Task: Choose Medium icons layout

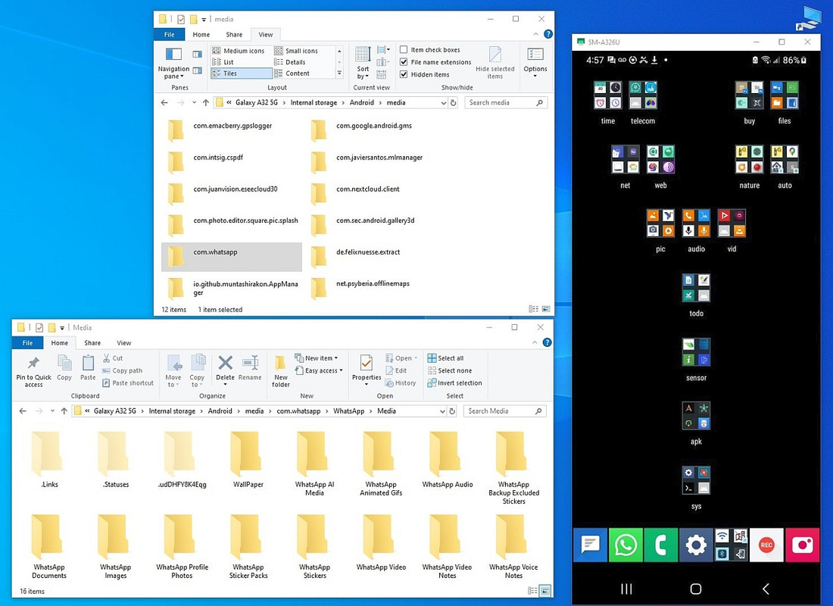Action: (x=239, y=51)
